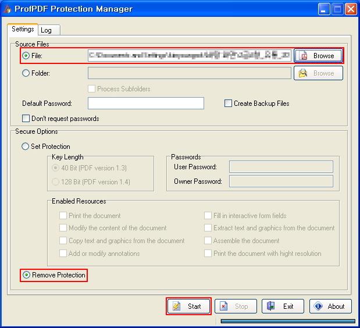Toggle Extract text and graphics checkbox
Screen dimensions: 360x328
click(x=208, y=228)
